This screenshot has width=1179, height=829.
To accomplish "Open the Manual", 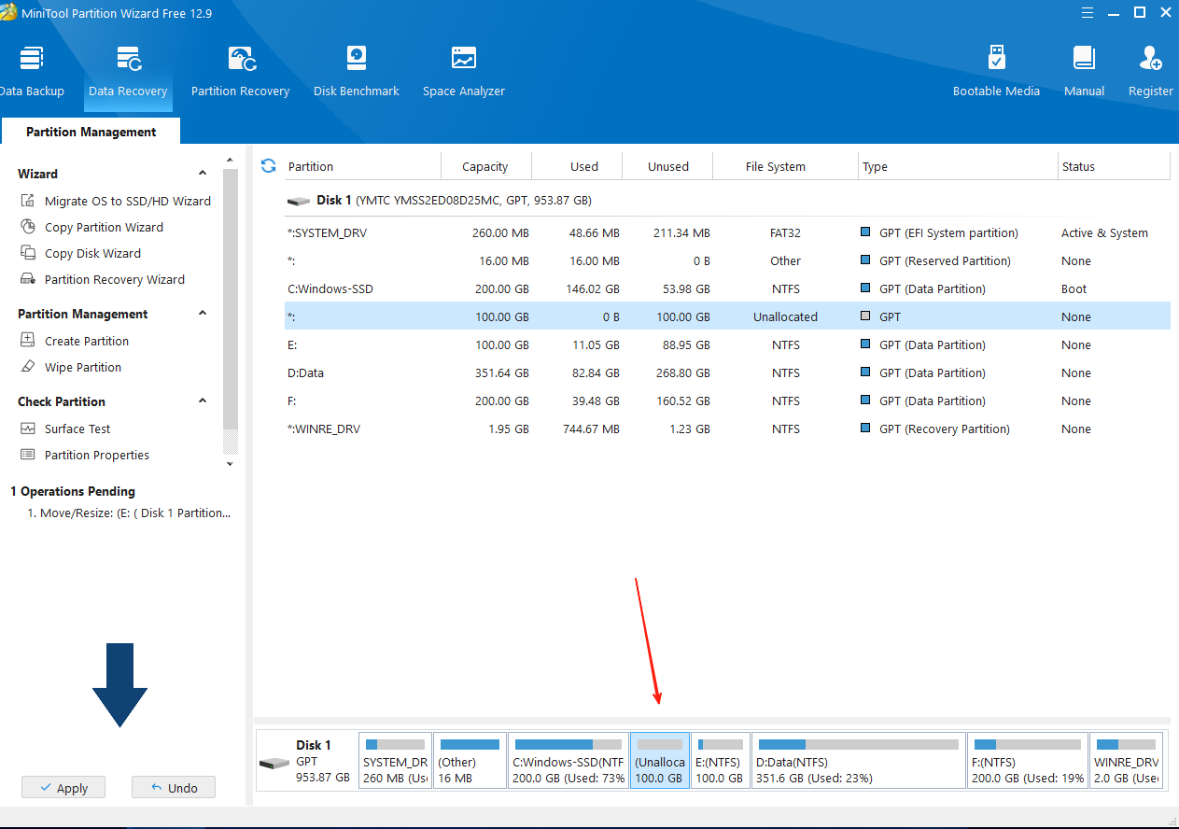I will (1084, 71).
